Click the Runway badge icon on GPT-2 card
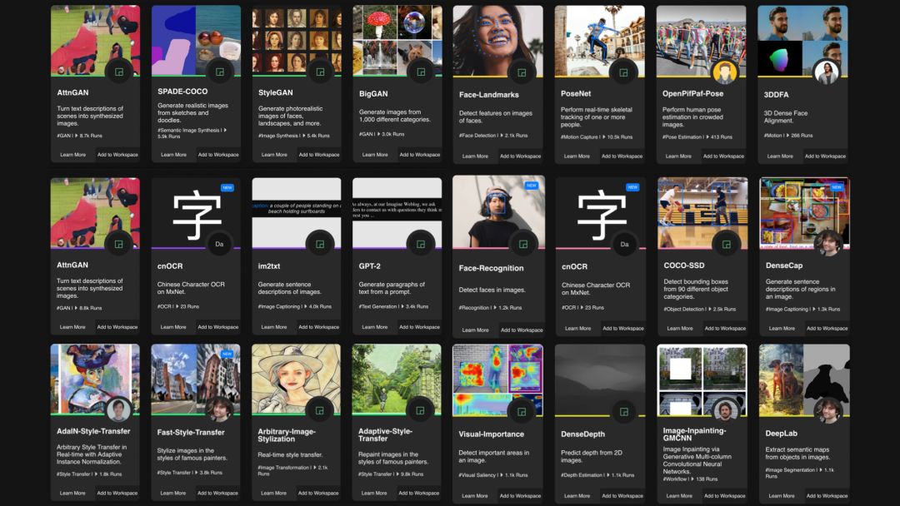 coord(420,243)
